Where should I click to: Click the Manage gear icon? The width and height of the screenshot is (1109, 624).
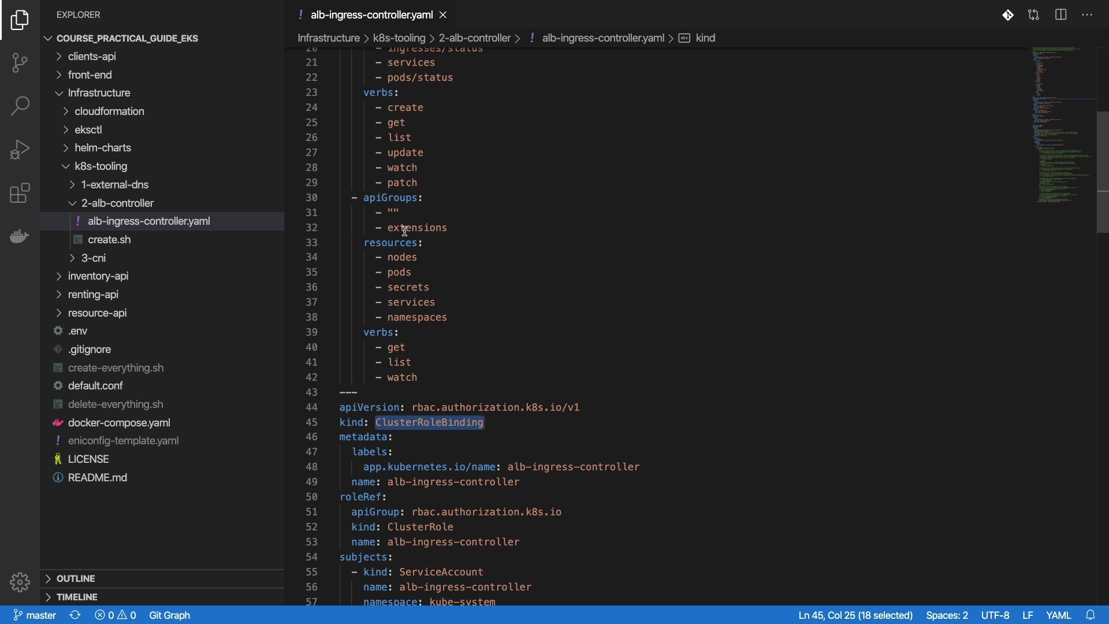click(x=20, y=582)
